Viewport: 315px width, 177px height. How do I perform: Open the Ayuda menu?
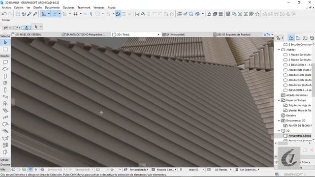[x=112, y=7]
